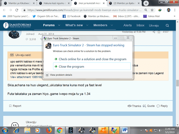
Task: Switch to Hakuna kazi ngumu tab
Action: tap(54, 3)
